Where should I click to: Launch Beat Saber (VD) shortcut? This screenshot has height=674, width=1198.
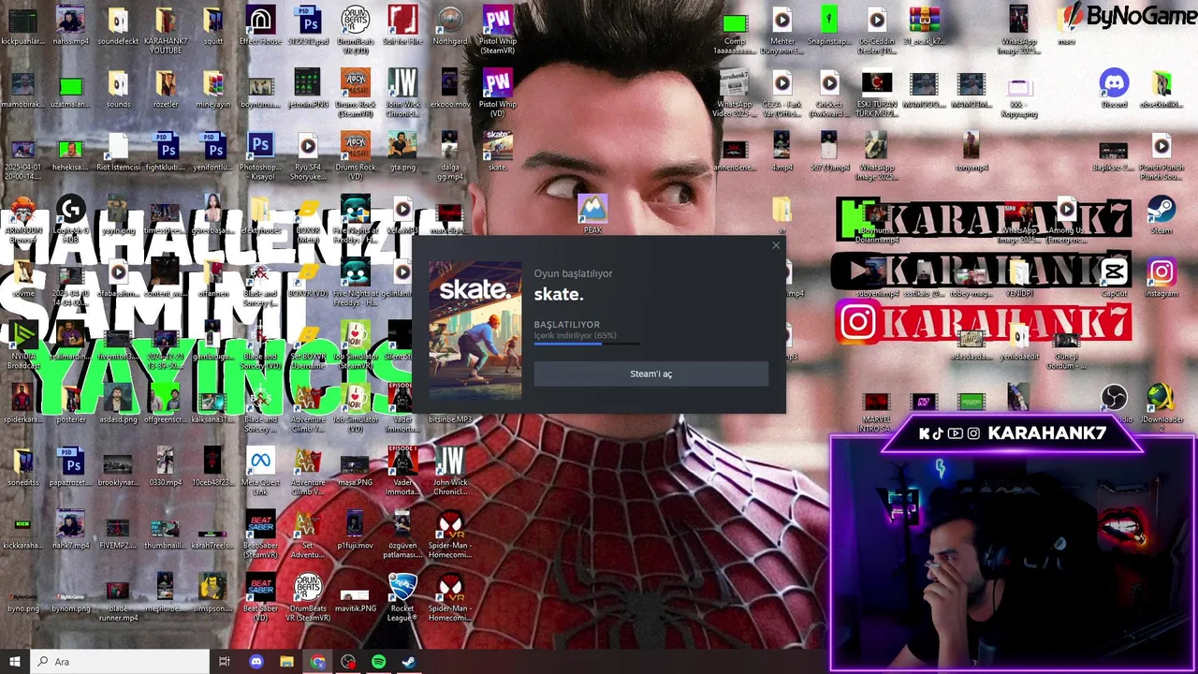(x=261, y=596)
